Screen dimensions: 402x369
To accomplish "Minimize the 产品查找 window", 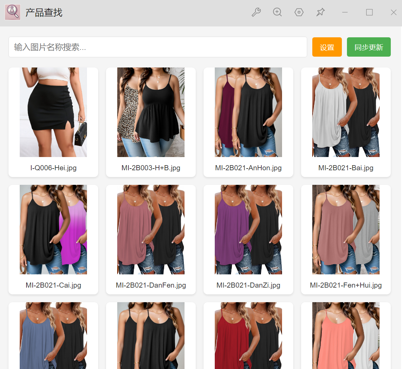I will tap(345, 12).
